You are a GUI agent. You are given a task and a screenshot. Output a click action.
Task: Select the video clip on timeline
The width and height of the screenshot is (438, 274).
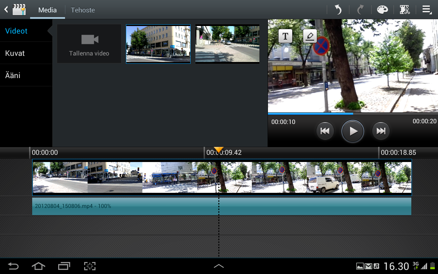222,177
